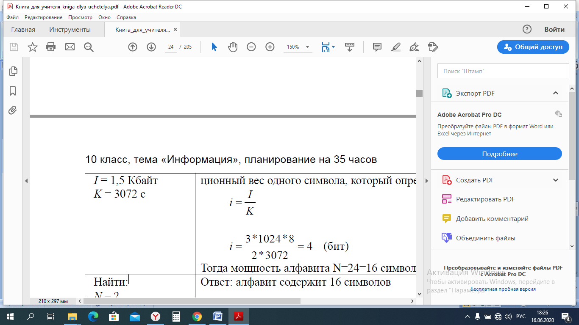Toggle the Highlight text marker tool

coord(396,47)
